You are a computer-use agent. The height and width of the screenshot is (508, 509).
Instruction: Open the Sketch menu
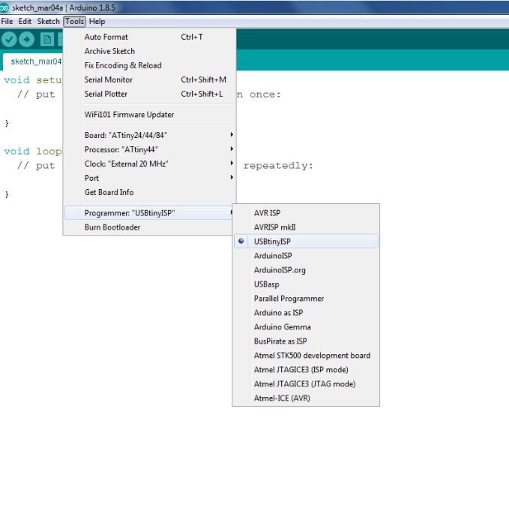(x=49, y=22)
